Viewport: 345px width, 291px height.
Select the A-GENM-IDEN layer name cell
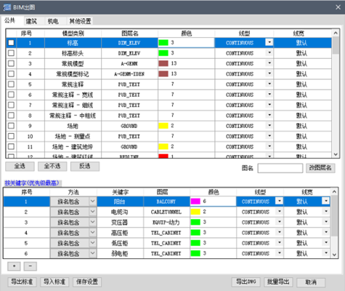pos(129,74)
